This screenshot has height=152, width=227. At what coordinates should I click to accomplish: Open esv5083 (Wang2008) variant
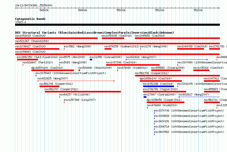tap(73, 62)
